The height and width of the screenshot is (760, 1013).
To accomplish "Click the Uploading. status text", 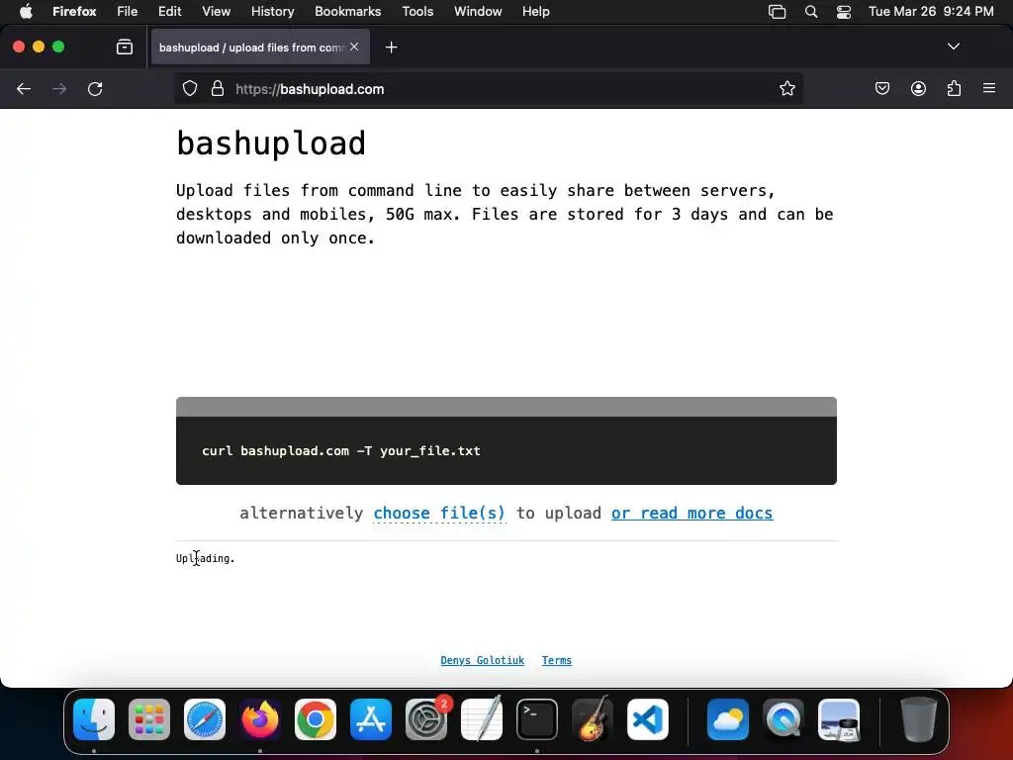I will click(206, 558).
